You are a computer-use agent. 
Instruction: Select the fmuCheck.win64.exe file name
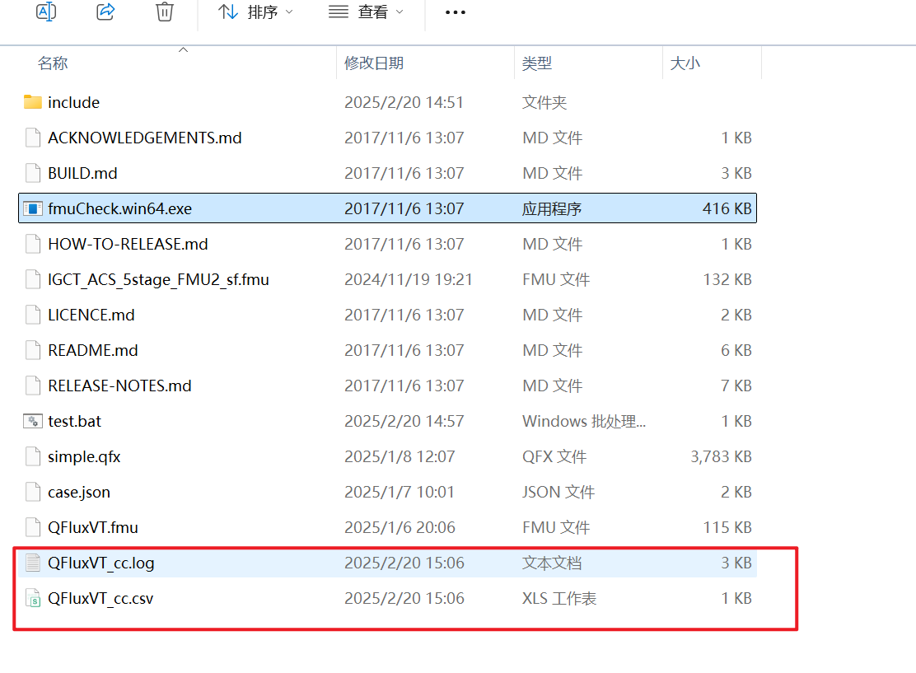119,208
